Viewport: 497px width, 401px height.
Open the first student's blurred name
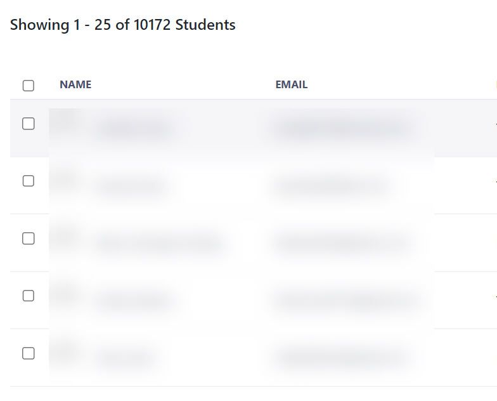[x=134, y=128]
